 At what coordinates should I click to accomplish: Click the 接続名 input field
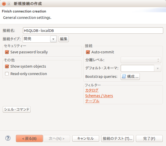coord(93,31)
